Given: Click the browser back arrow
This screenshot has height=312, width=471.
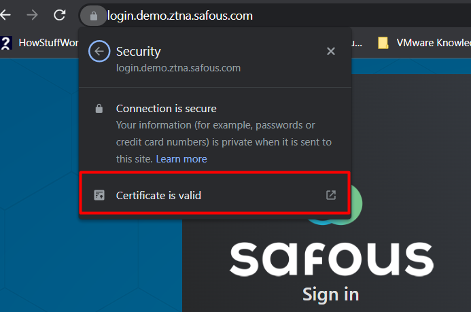Looking at the screenshot, I should [x=7, y=14].
